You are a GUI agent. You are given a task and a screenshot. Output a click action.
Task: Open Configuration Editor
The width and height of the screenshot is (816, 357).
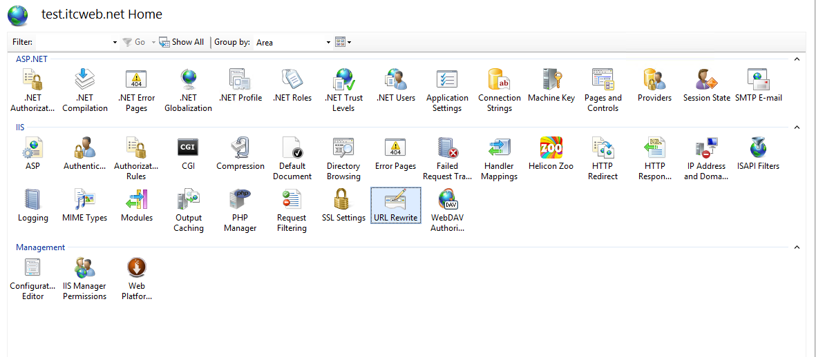pyautogui.click(x=32, y=279)
